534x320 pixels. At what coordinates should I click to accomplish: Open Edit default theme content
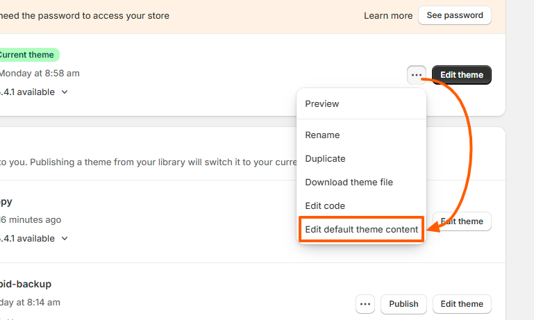point(361,230)
